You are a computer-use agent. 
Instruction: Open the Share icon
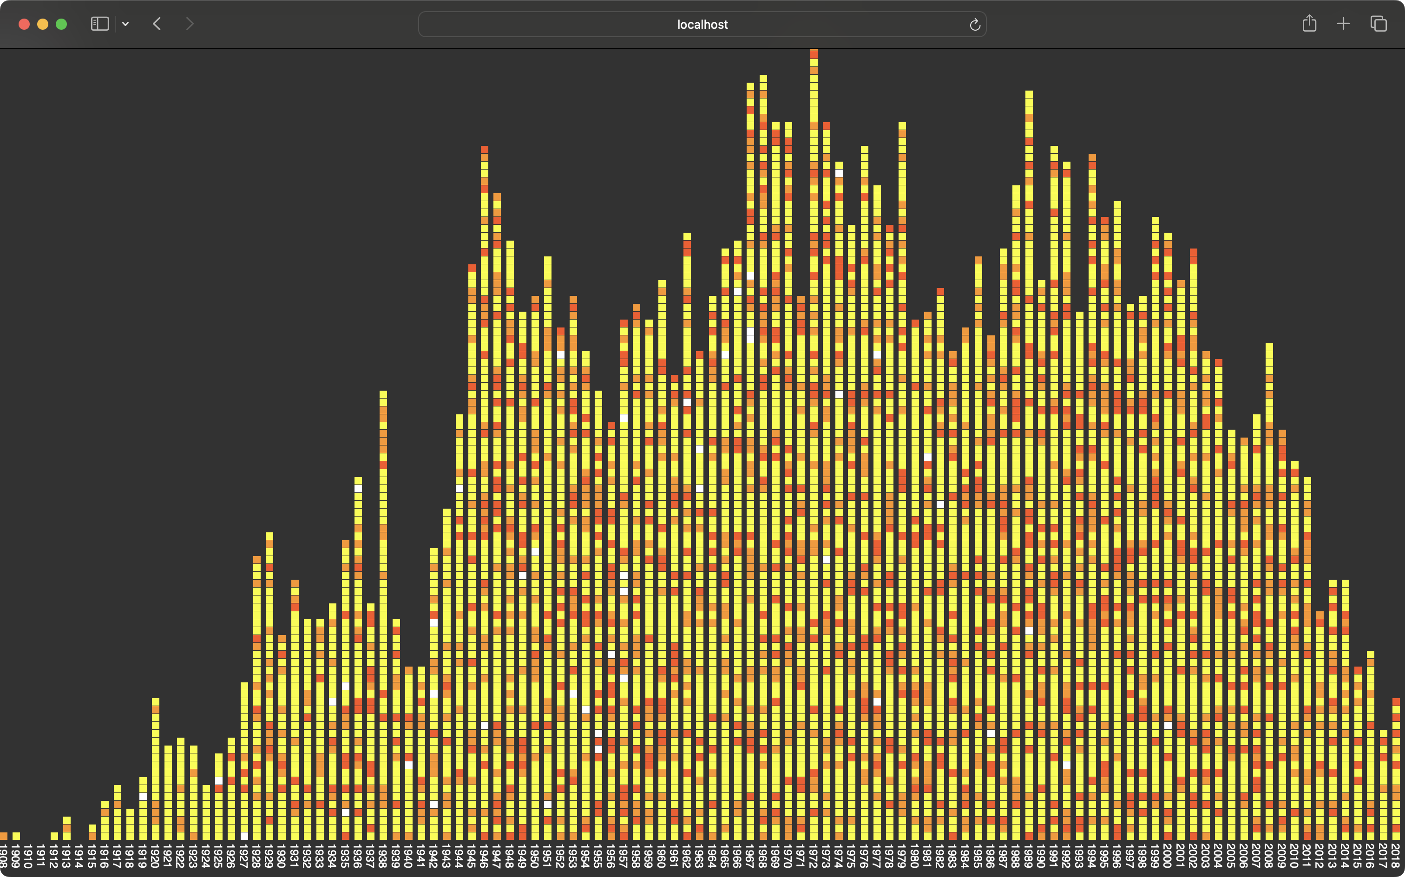(x=1309, y=24)
